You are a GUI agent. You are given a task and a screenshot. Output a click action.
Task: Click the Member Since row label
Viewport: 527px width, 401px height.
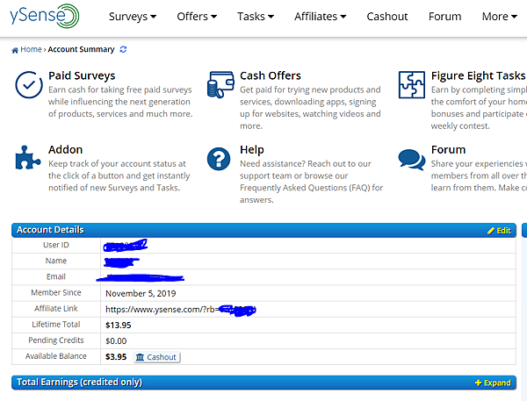(x=56, y=292)
